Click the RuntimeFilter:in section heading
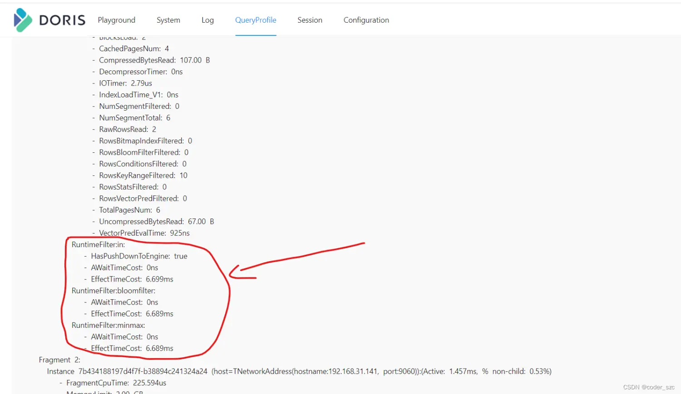This screenshot has width=681, height=394. point(98,244)
